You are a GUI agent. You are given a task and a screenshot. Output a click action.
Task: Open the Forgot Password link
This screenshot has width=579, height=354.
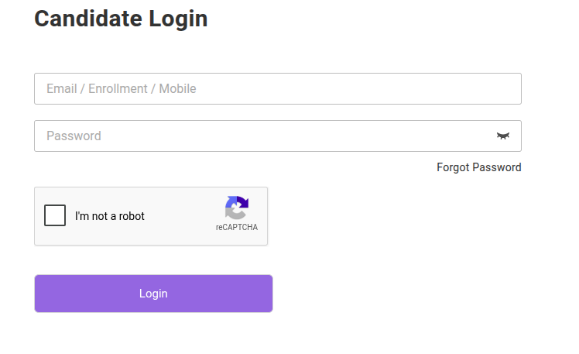click(x=479, y=167)
